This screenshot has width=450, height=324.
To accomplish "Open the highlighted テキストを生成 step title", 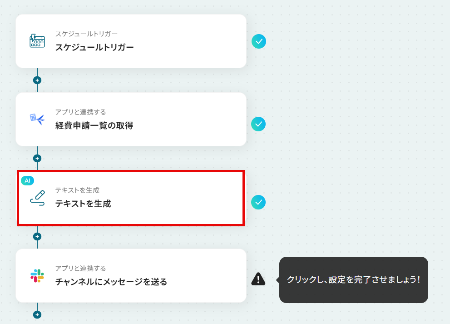I will point(83,204).
